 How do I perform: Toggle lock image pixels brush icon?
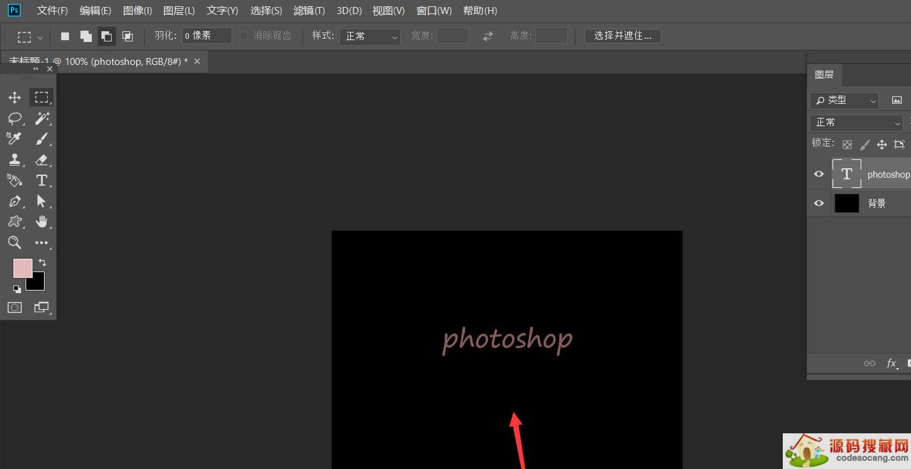[x=864, y=145]
